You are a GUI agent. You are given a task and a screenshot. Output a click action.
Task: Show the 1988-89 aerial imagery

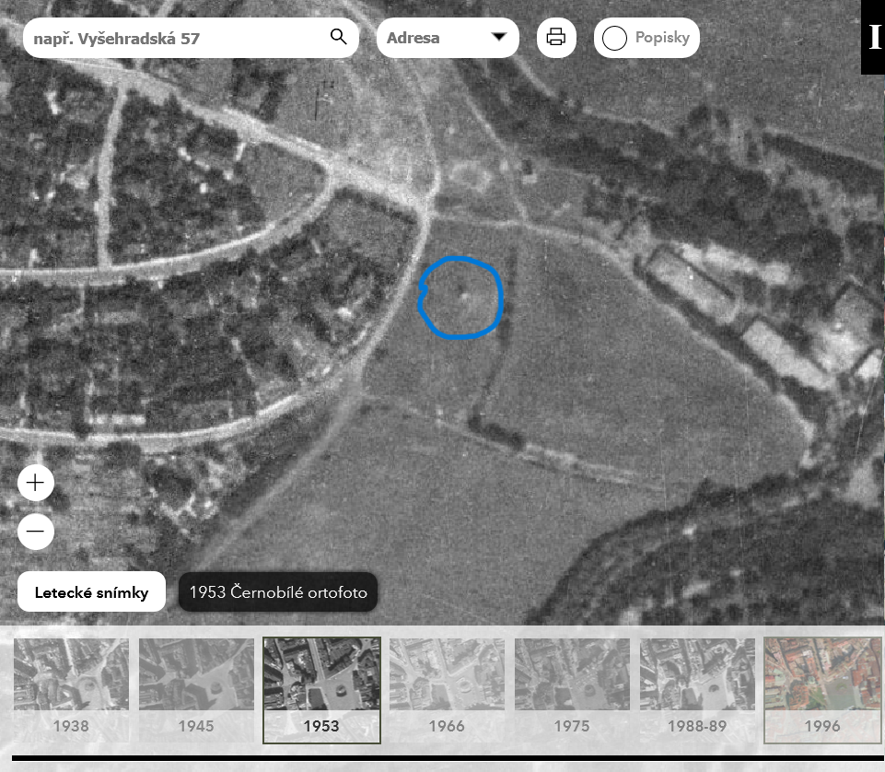point(697,689)
